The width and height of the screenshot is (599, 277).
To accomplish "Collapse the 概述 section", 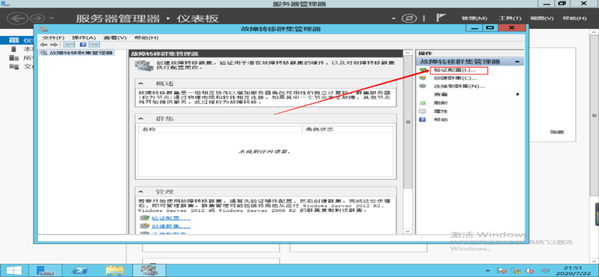I will pyautogui.click(x=141, y=84).
